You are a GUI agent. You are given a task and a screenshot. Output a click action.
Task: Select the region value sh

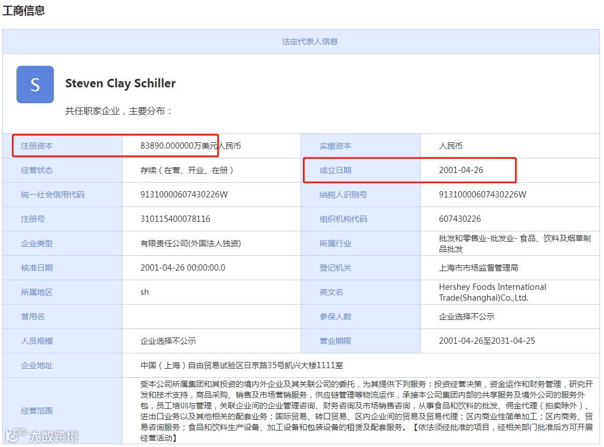[145, 292]
